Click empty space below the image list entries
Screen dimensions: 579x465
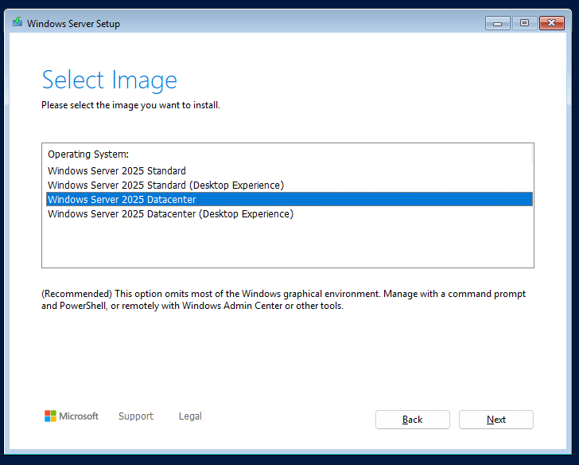[286, 243]
